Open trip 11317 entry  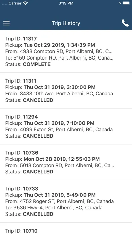click(x=66, y=51)
